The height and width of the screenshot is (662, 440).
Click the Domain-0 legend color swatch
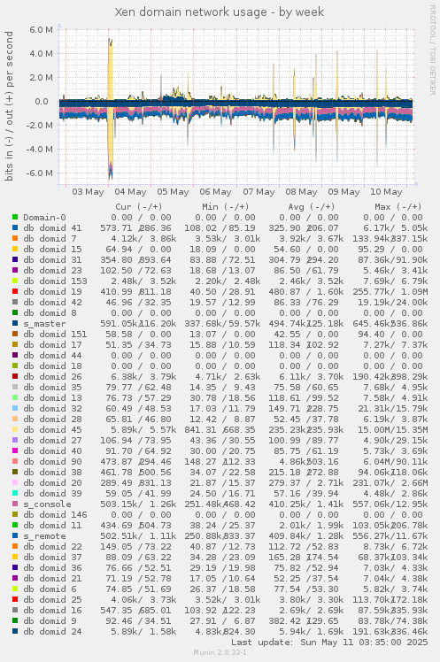pos(15,218)
